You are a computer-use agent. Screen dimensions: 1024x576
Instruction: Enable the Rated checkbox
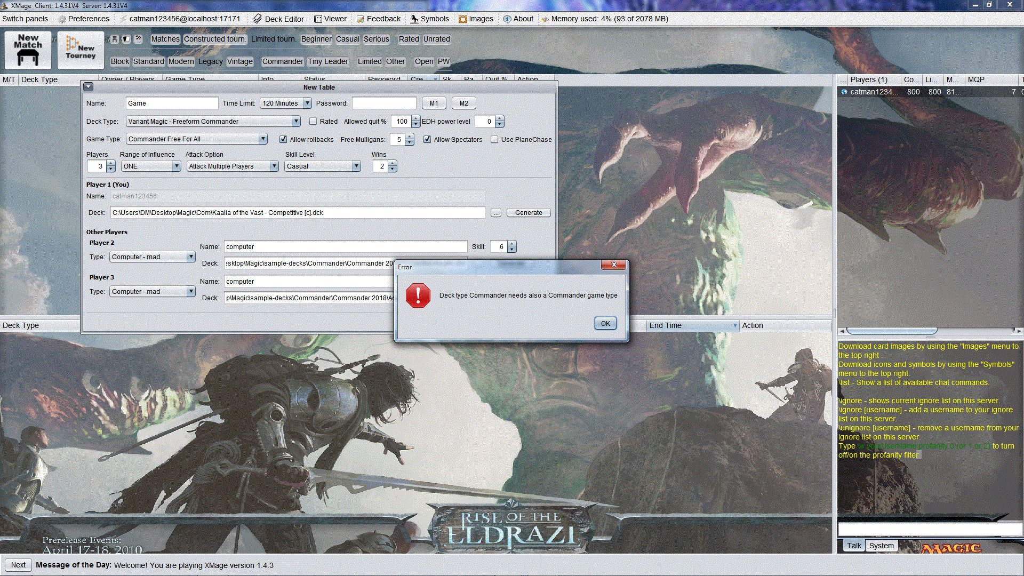314,122
